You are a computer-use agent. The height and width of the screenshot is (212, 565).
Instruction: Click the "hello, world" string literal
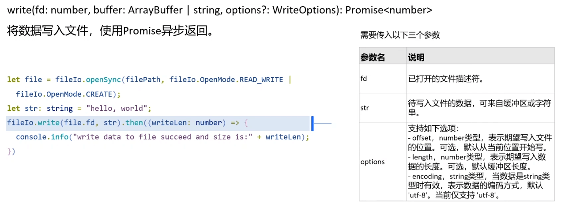tap(118, 108)
